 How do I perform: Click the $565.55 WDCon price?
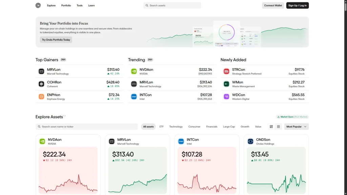click(298, 95)
